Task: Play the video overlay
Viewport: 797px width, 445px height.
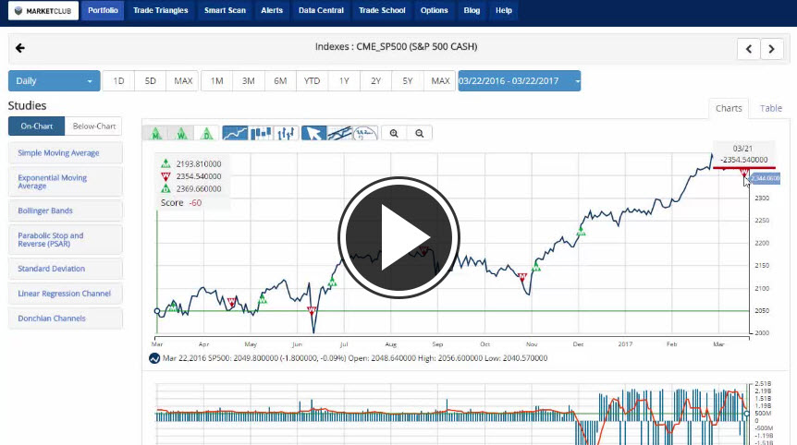Action: [x=398, y=237]
